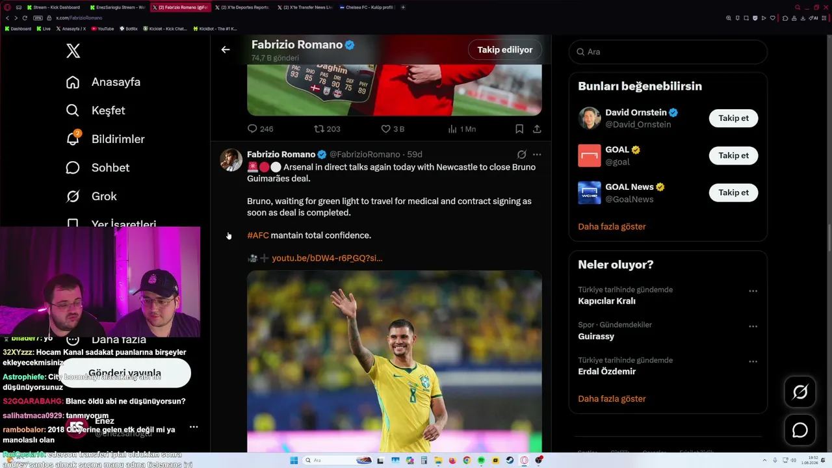Open Spotify from the taskbar
The width and height of the screenshot is (832, 468).
tap(481, 460)
